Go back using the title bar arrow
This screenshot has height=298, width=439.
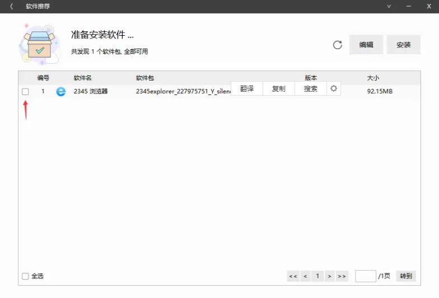pyautogui.click(x=12, y=6)
